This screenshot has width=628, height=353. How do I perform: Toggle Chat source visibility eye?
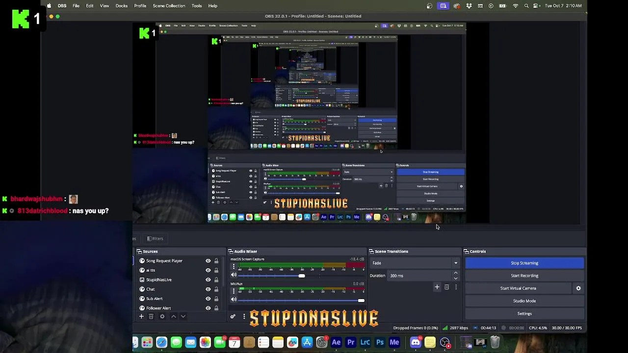(208, 289)
